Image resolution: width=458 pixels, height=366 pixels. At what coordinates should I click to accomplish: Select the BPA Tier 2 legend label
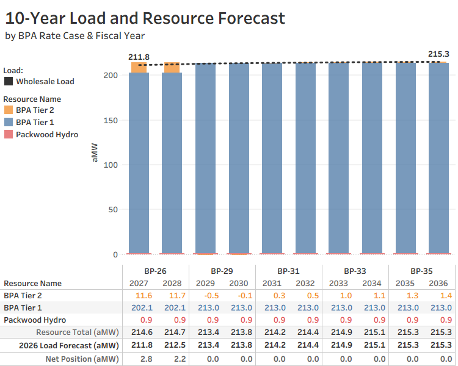(x=35, y=110)
